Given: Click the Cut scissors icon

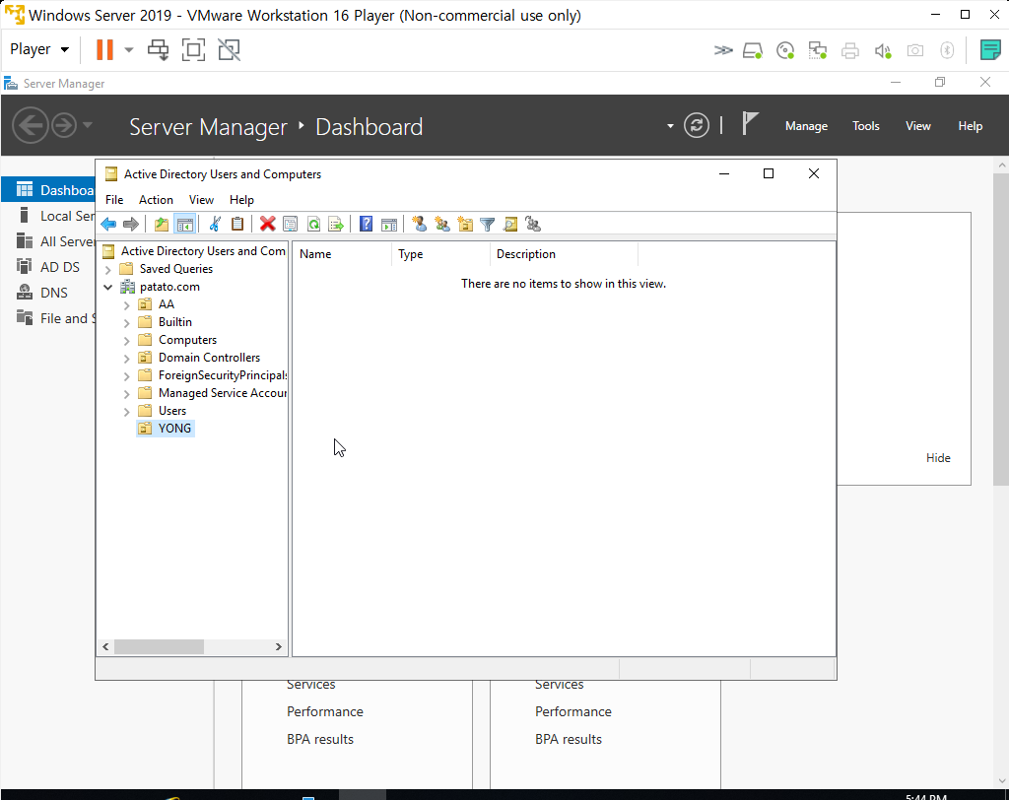Looking at the screenshot, I should pos(215,224).
